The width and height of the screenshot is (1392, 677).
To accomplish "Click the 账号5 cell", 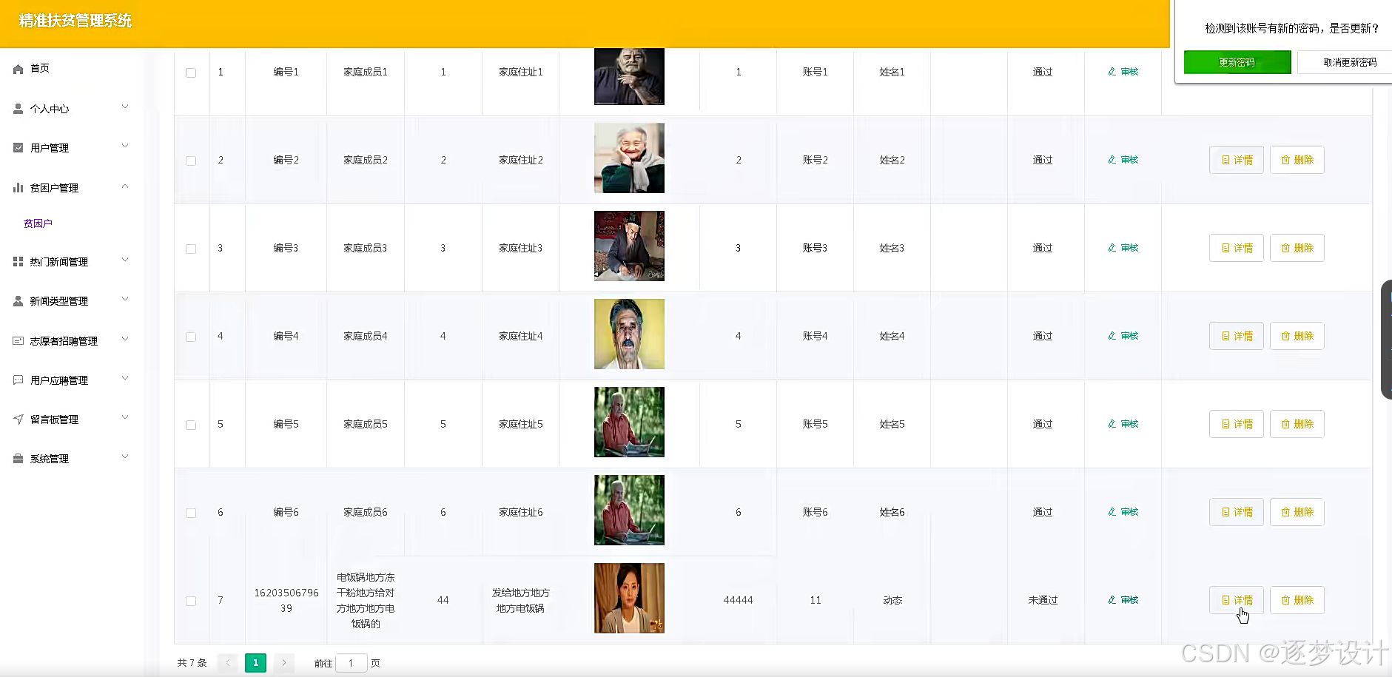I will (x=815, y=424).
